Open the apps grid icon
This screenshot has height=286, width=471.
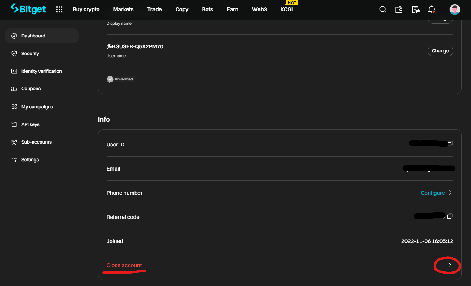click(59, 10)
